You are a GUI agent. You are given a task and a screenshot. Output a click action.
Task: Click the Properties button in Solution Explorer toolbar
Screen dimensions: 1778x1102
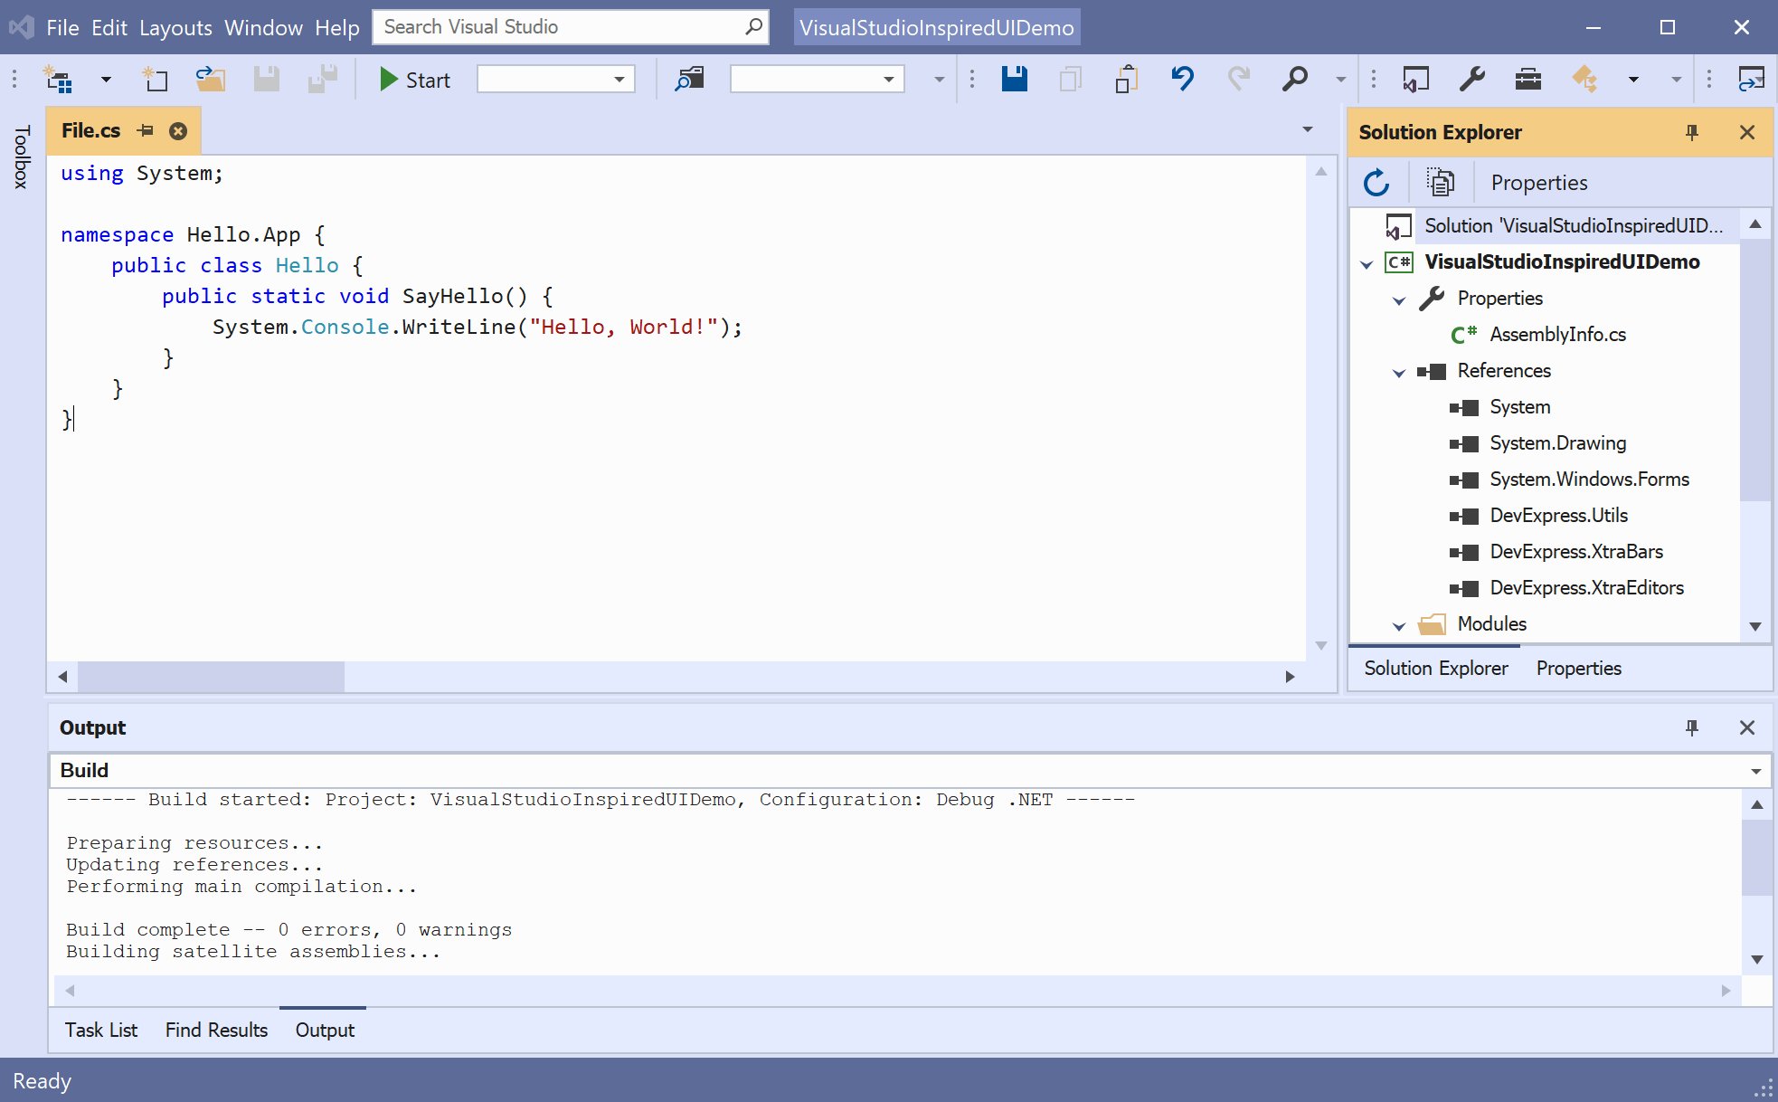1538,183
